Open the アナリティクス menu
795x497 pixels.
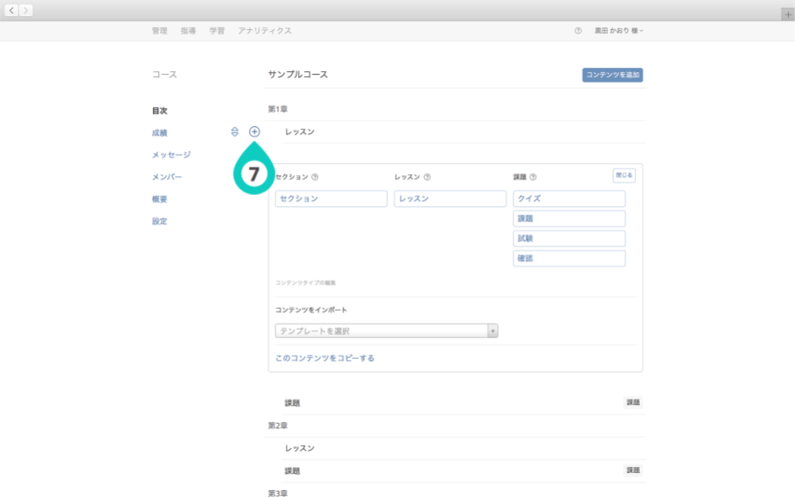pos(264,31)
